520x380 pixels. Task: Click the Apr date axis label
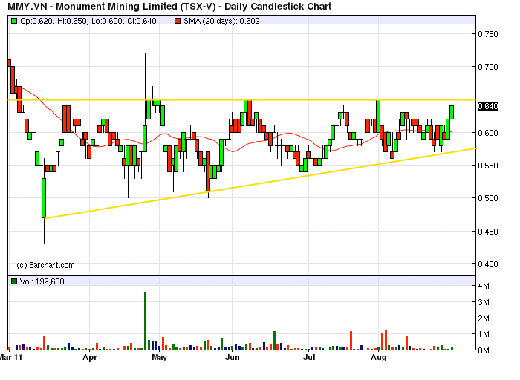click(90, 358)
